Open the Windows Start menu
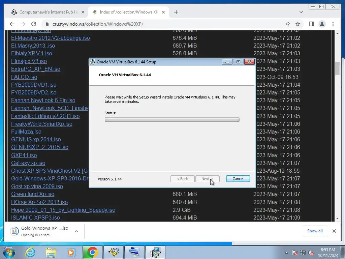The width and height of the screenshot is (345, 259). (9, 252)
